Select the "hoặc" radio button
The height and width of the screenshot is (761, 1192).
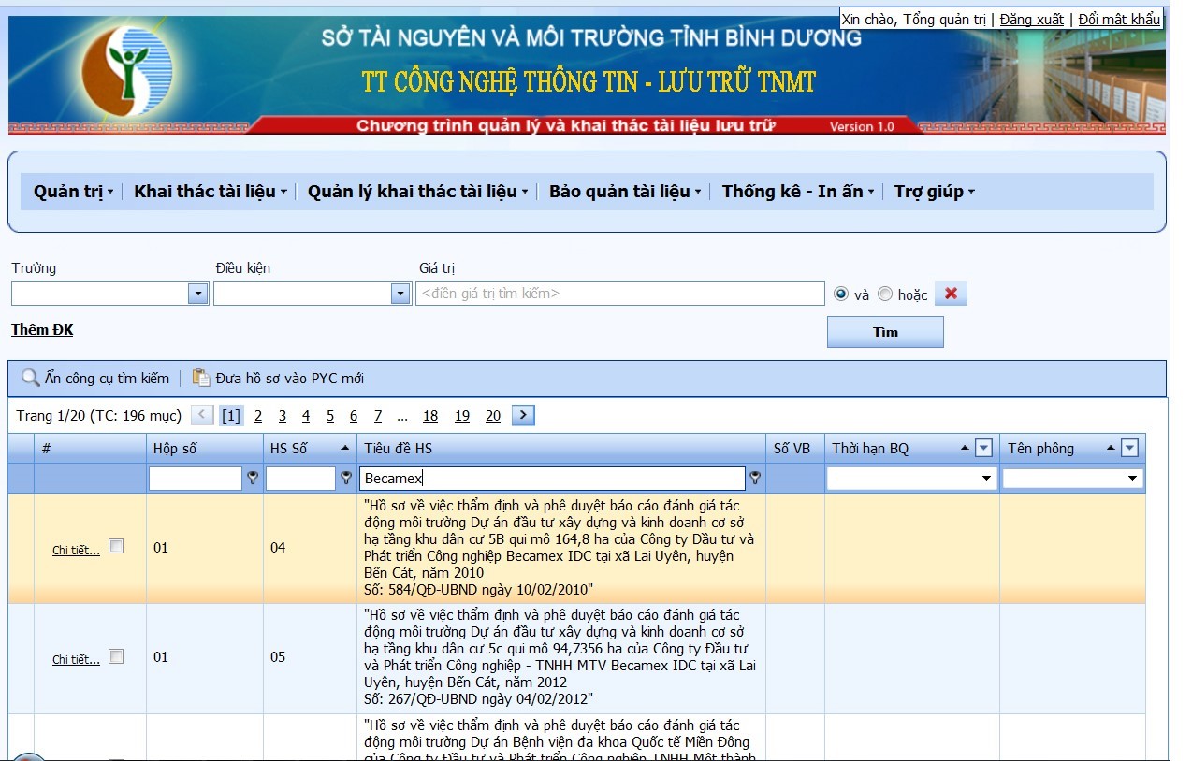coord(885,294)
